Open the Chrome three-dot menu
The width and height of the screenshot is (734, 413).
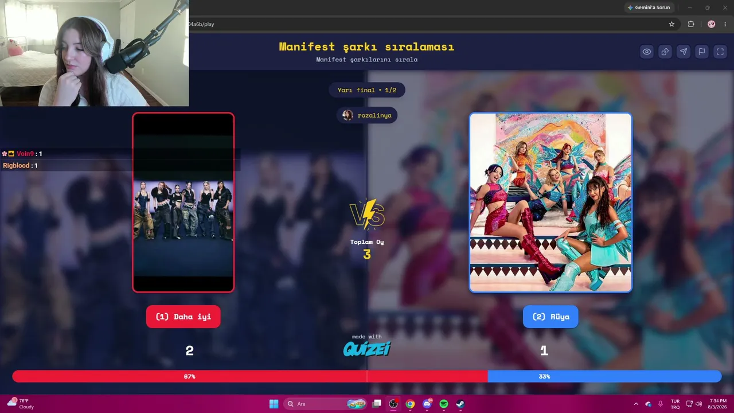coord(725,24)
